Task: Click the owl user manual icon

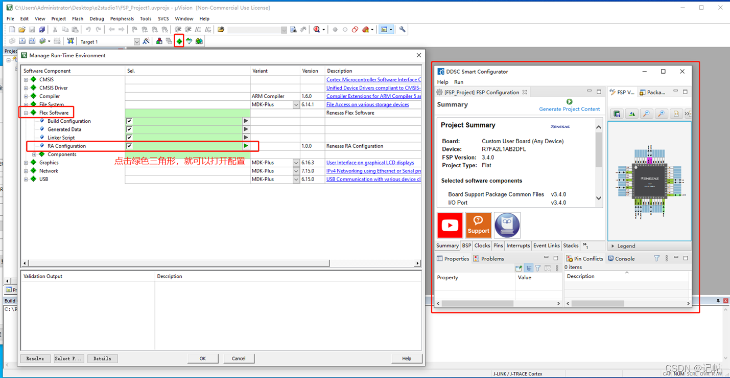Action: pyautogui.click(x=507, y=225)
